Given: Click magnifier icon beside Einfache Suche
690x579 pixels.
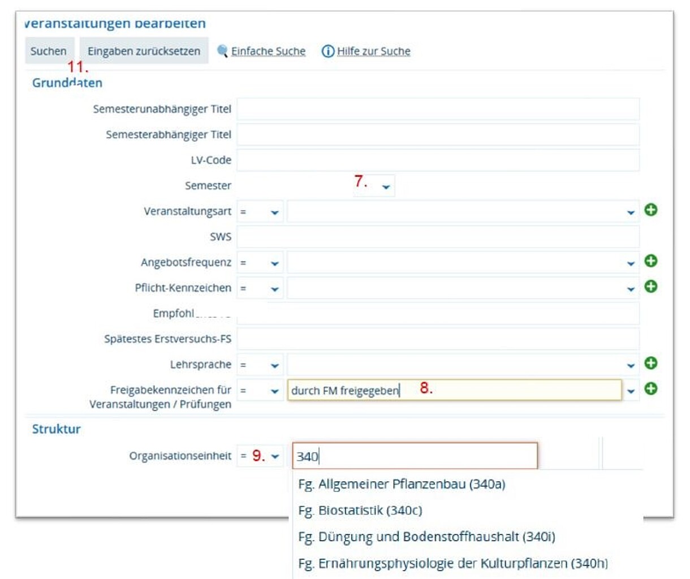Looking at the screenshot, I should (222, 51).
